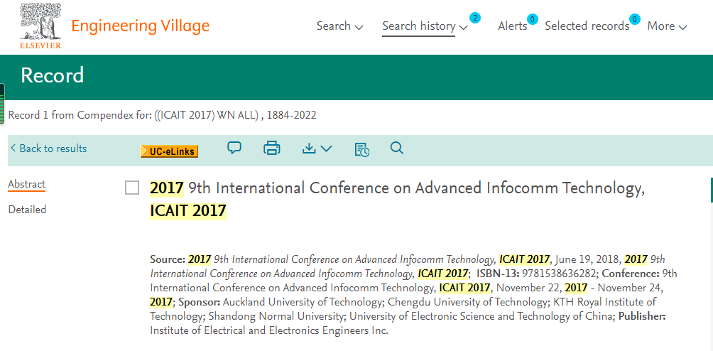713x351 pixels.
Task: Click the UC-eLinks button
Action: pyautogui.click(x=169, y=151)
